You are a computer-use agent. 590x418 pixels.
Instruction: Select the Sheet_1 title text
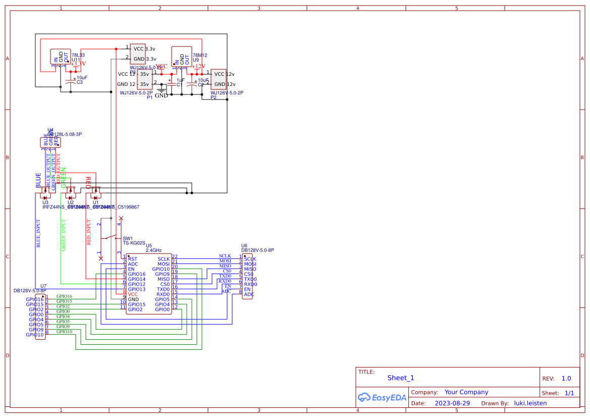pyautogui.click(x=401, y=378)
